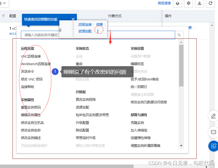The width and height of the screenshot is (218, 168).
Task: Click the pencil edit floating icon
Action: click(x=213, y=116)
